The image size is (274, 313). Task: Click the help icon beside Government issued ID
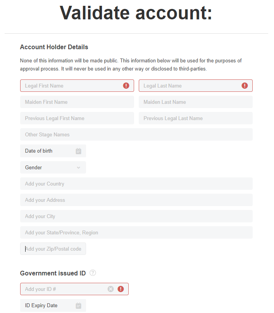[x=93, y=273]
